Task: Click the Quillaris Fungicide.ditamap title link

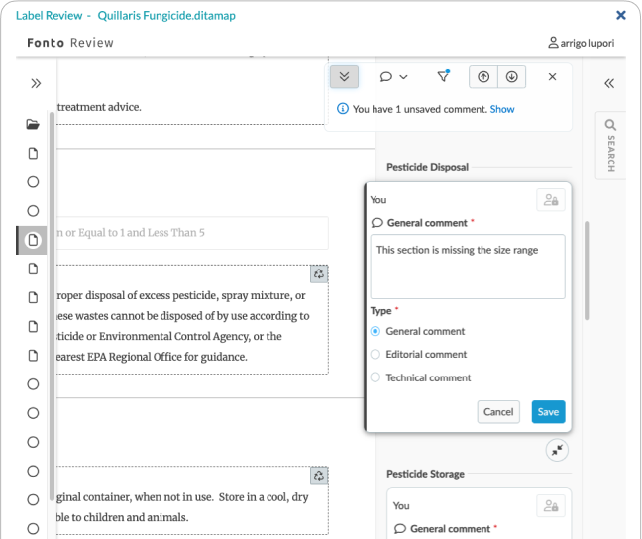Action: 166,16
